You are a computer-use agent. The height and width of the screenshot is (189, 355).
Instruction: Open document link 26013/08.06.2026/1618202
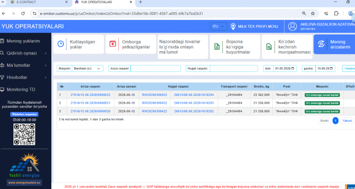pos(194,111)
